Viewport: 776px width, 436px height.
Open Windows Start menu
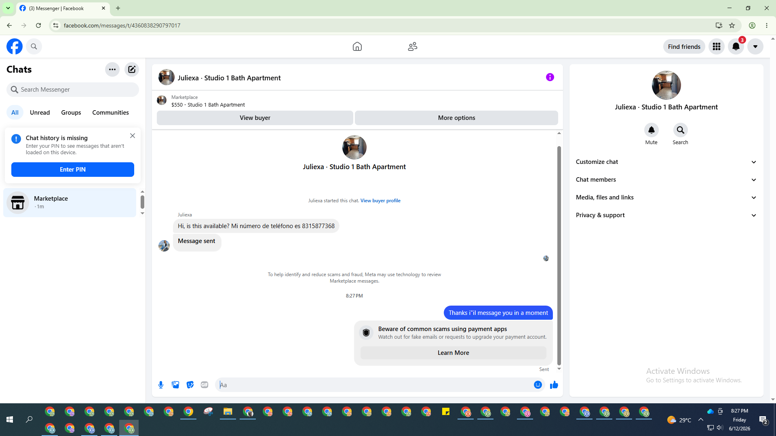[x=10, y=420]
